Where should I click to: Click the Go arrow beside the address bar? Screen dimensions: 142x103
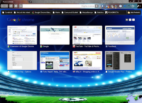97,6
